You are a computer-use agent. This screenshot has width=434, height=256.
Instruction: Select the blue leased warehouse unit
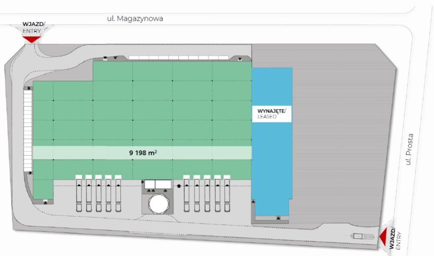tap(272, 142)
